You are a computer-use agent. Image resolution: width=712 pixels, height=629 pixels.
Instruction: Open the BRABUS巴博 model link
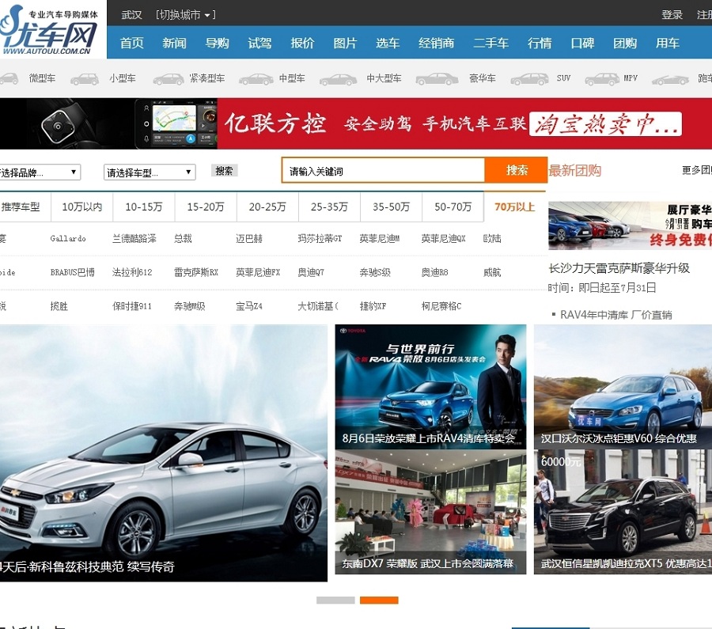click(72, 272)
